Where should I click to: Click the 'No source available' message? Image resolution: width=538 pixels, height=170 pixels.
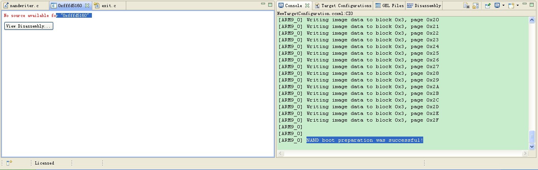point(48,15)
